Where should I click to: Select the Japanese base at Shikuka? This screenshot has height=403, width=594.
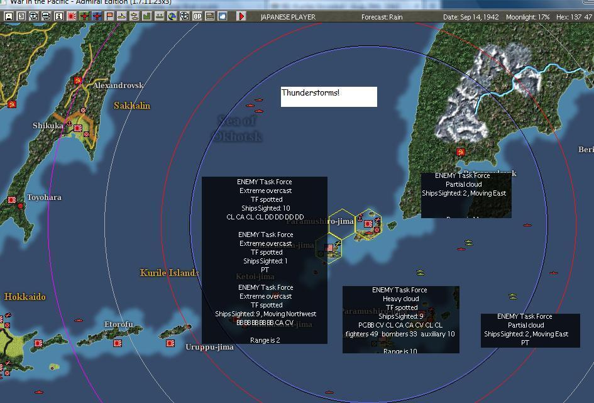[78, 128]
